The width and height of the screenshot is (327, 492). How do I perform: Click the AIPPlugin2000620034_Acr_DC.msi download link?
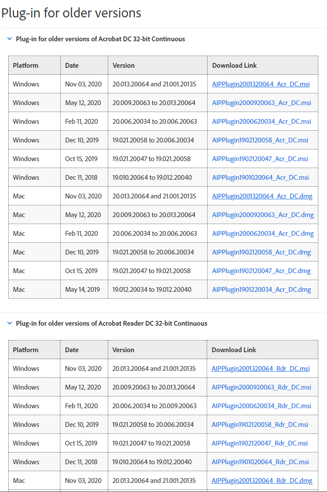click(x=261, y=122)
